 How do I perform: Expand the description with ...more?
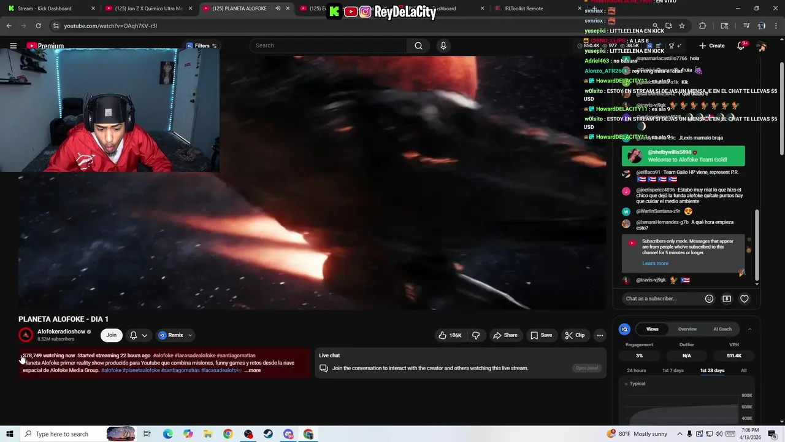pos(253,370)
